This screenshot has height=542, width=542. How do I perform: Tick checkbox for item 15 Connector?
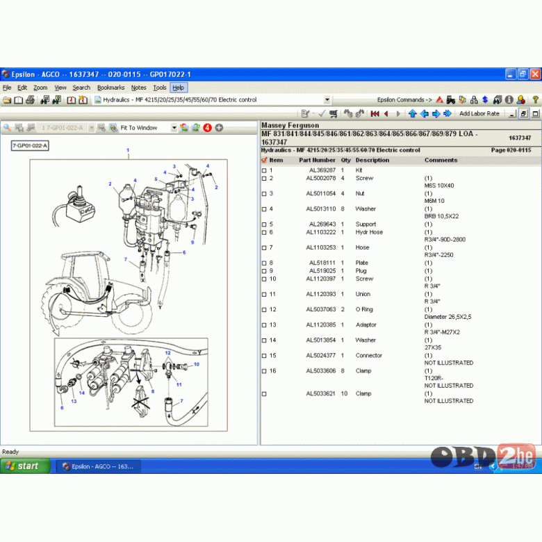point(264,356)
